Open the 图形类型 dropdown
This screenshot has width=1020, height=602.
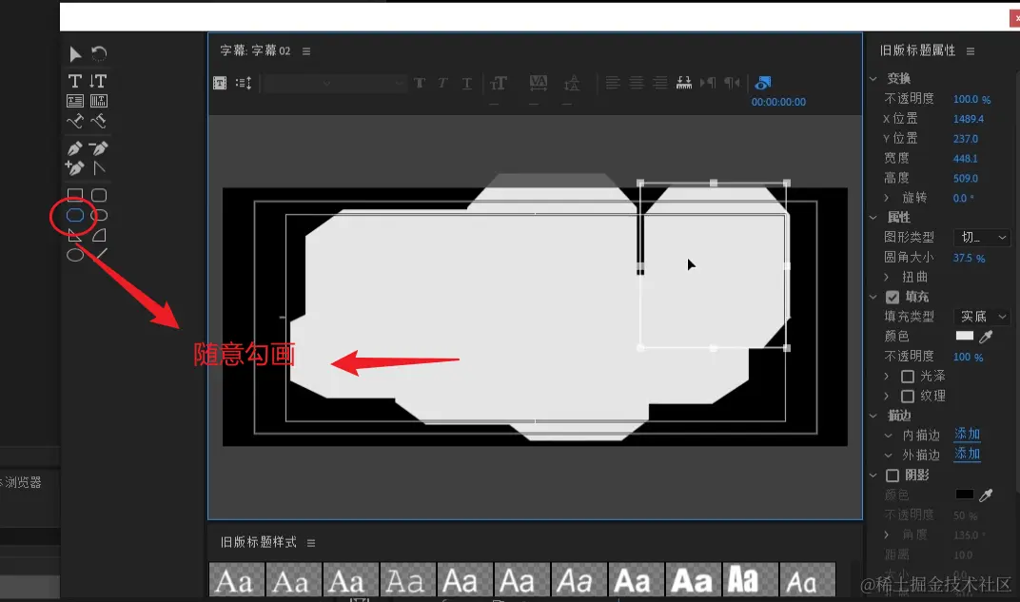click(982, 238)
